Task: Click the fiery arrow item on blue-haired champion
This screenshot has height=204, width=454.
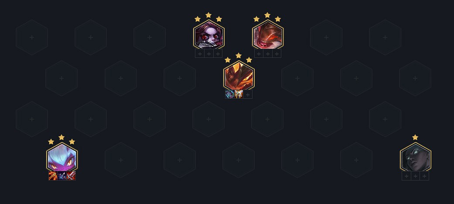Action: pos(53,176)
